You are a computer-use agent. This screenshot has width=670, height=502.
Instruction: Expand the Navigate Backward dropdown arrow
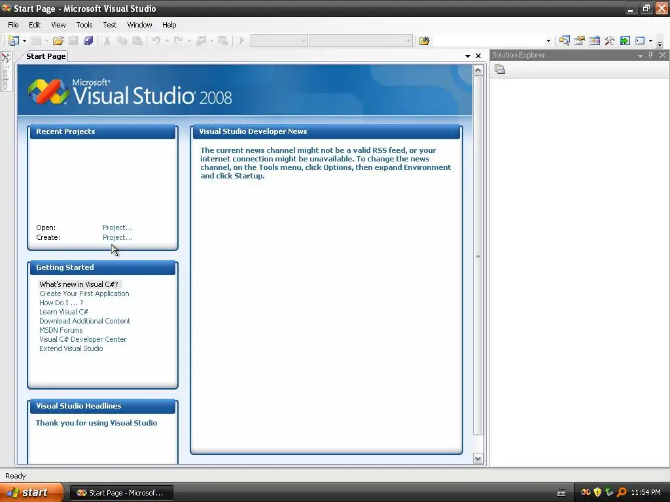click(211, 41)
